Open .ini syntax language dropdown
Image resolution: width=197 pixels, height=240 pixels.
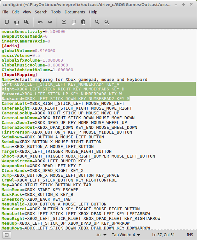(101, 235)
